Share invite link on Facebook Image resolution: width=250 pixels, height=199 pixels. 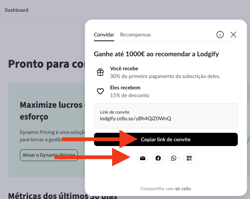158,158
